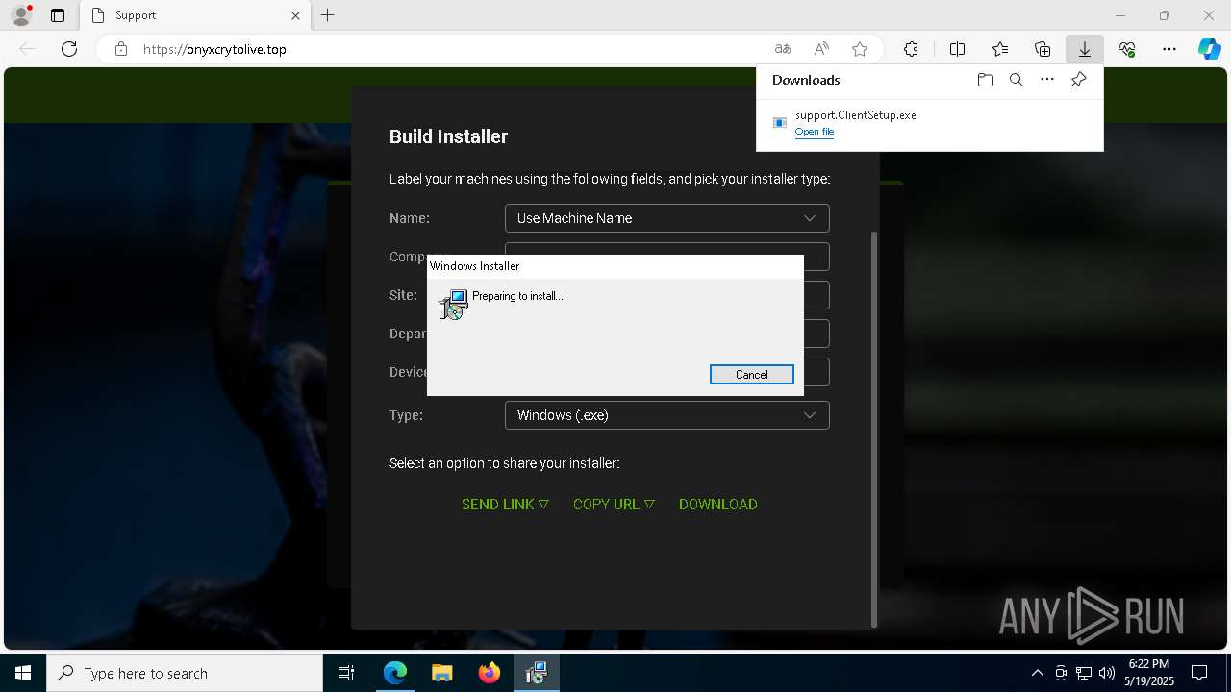Add page to favorites star icon
This screenshot has width=1231, height=692.
click(x=860, y=49)
